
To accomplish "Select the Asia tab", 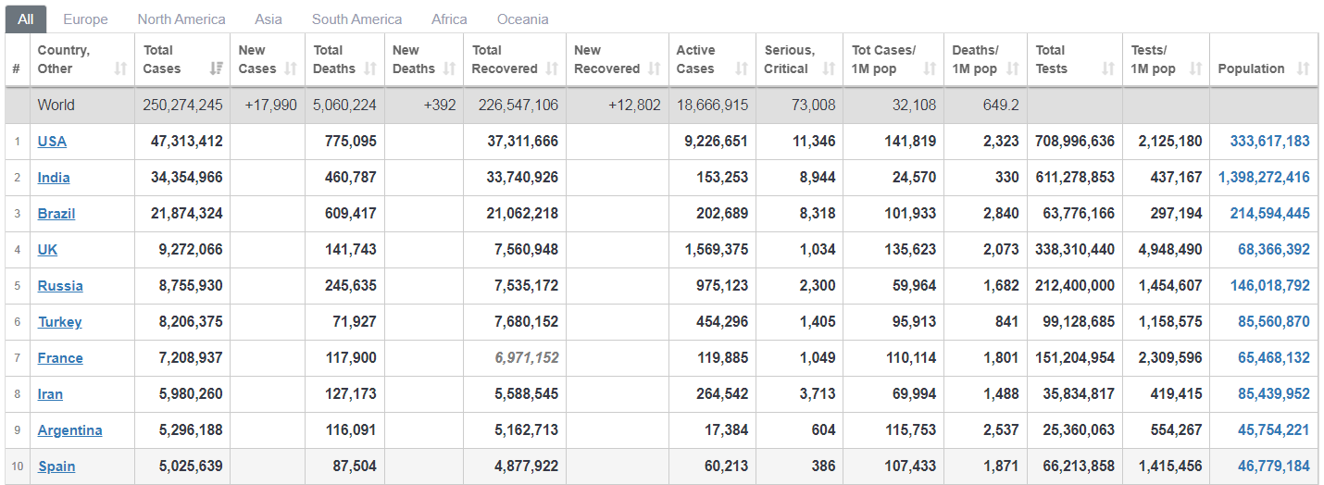I will coord(269,19).
